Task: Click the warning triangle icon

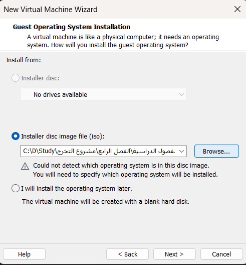Action: pos(25,166)
